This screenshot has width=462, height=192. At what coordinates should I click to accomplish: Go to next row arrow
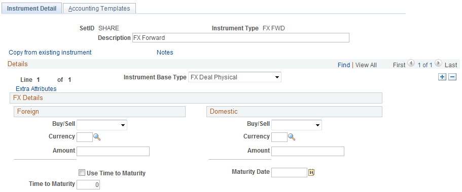[x=439, y=63]
